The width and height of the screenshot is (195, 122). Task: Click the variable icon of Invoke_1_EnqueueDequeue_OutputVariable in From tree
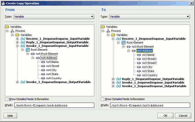coord(23,82)
